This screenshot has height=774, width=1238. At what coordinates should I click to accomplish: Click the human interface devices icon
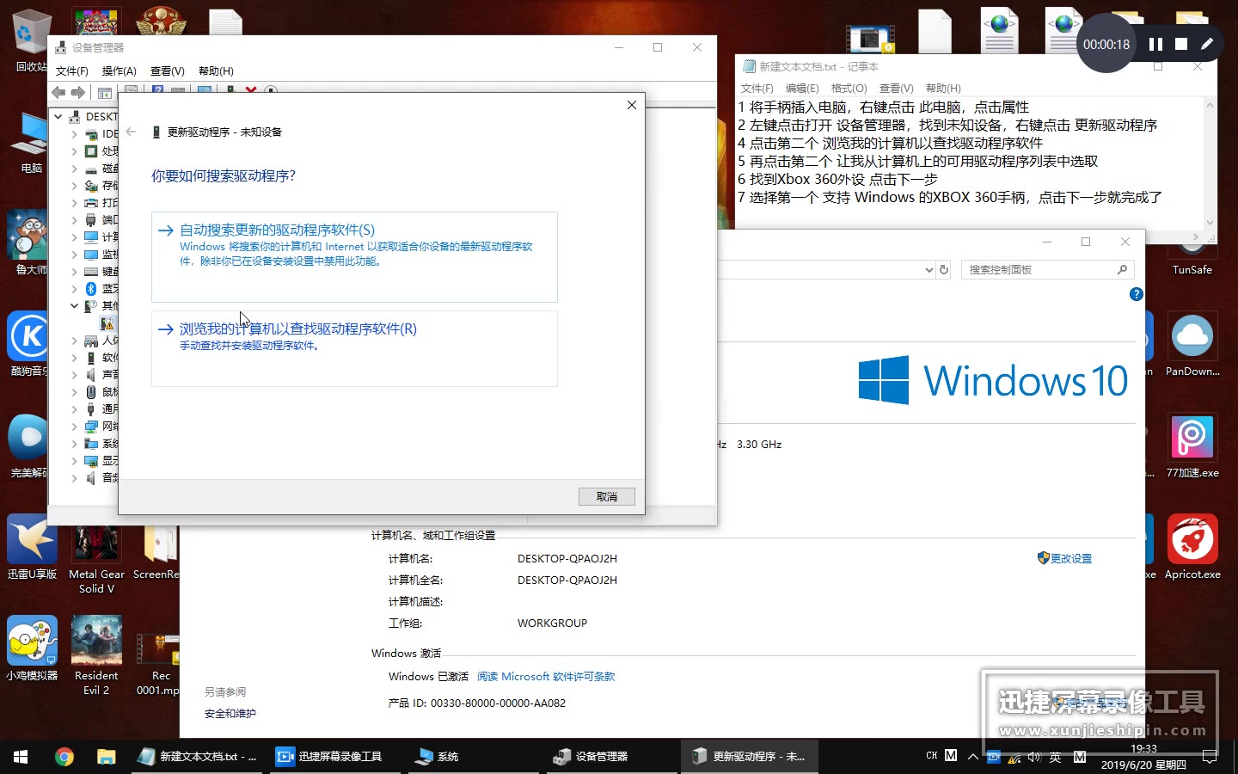click(91, 341)
